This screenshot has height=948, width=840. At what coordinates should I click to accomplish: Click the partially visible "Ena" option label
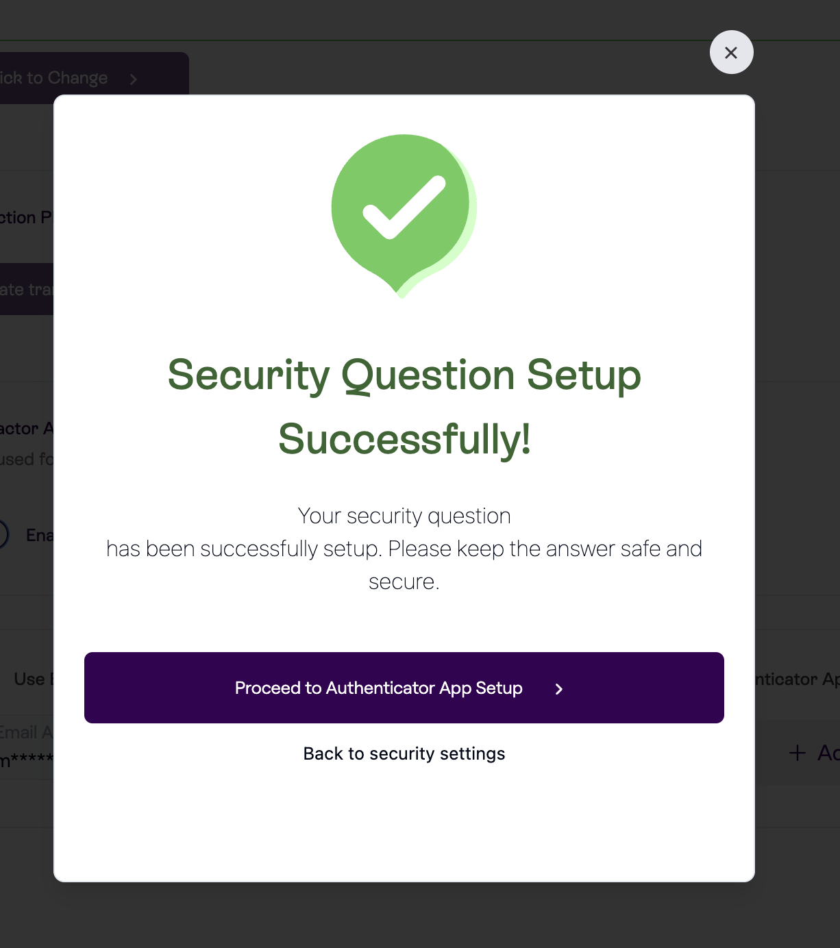click(39, 535)
